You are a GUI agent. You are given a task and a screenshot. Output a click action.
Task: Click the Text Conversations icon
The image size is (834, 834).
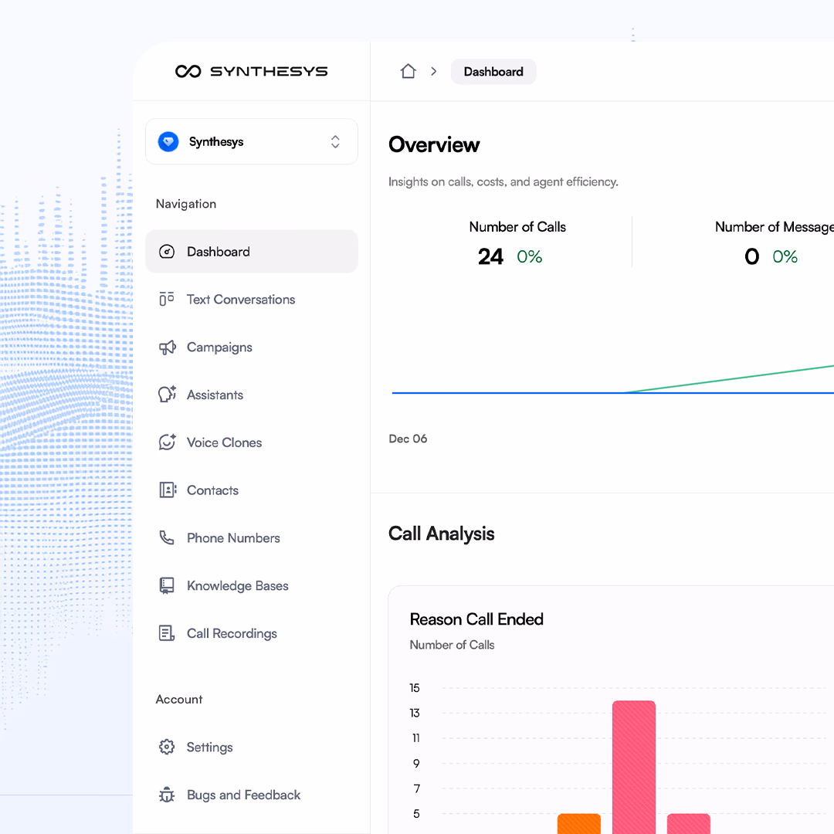point(167,299)
